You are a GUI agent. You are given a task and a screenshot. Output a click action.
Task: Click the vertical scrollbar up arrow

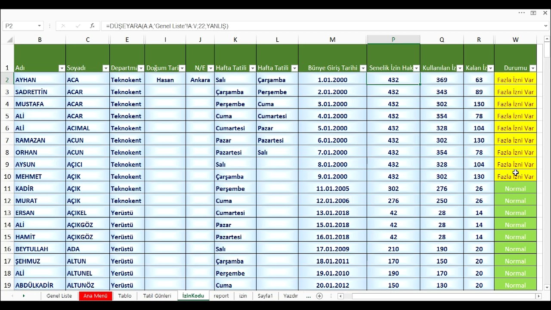point(547,39)
